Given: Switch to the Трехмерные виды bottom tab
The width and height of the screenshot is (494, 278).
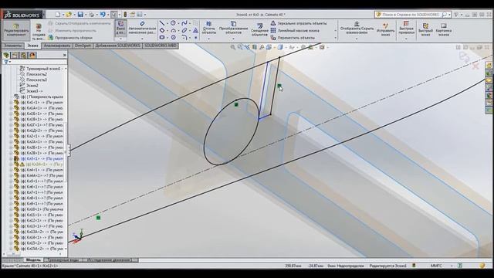Looking at the screenshot, I should tap(63, 260).
